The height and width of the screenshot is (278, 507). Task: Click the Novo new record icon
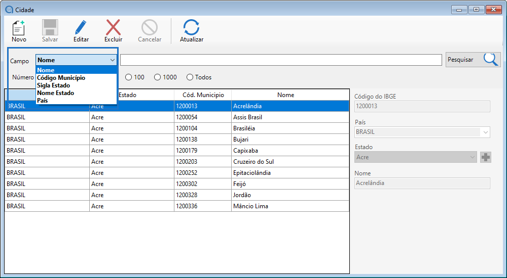[19, 27]
